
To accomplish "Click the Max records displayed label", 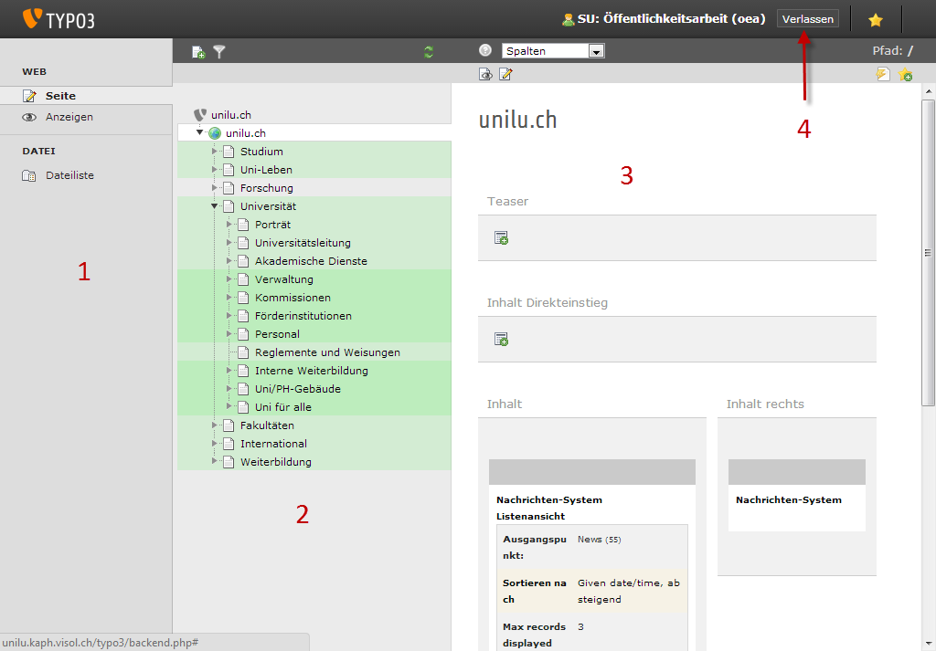I will (534, 635).
